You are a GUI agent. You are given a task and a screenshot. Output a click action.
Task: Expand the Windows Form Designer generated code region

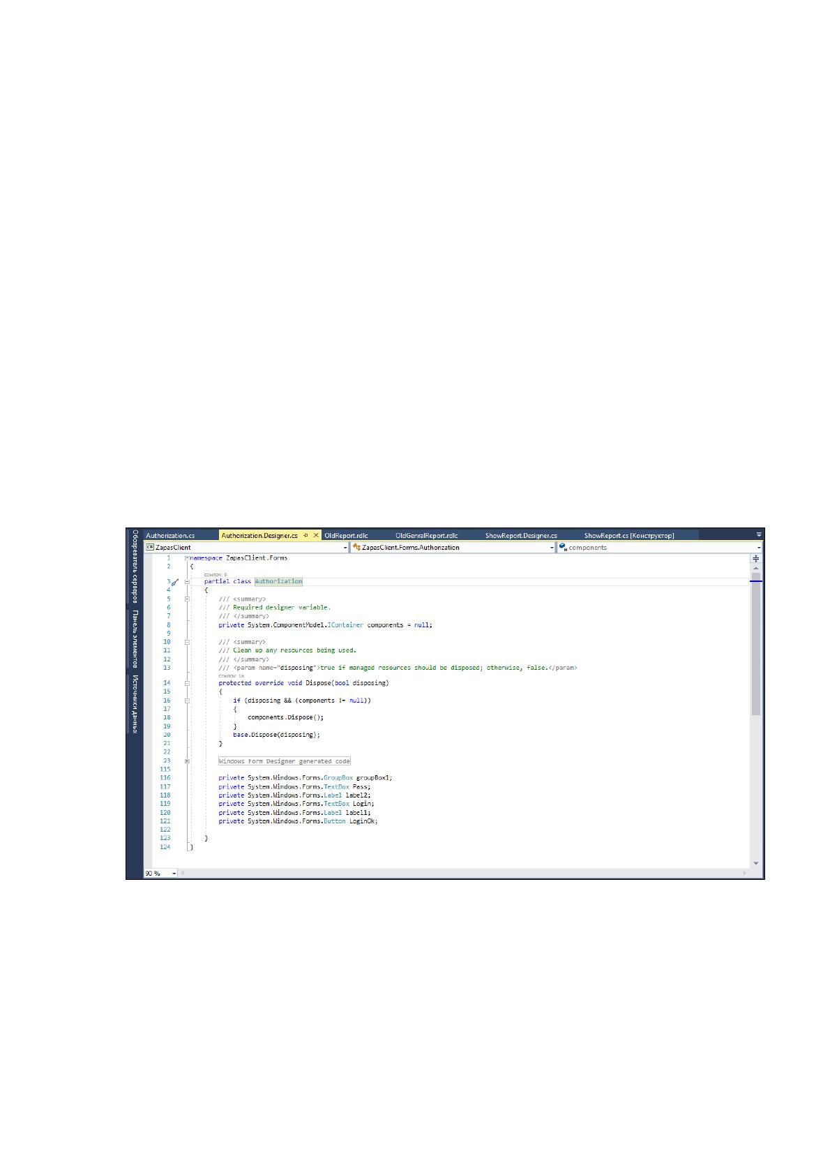pyautogui.click(x=187, y=761)
